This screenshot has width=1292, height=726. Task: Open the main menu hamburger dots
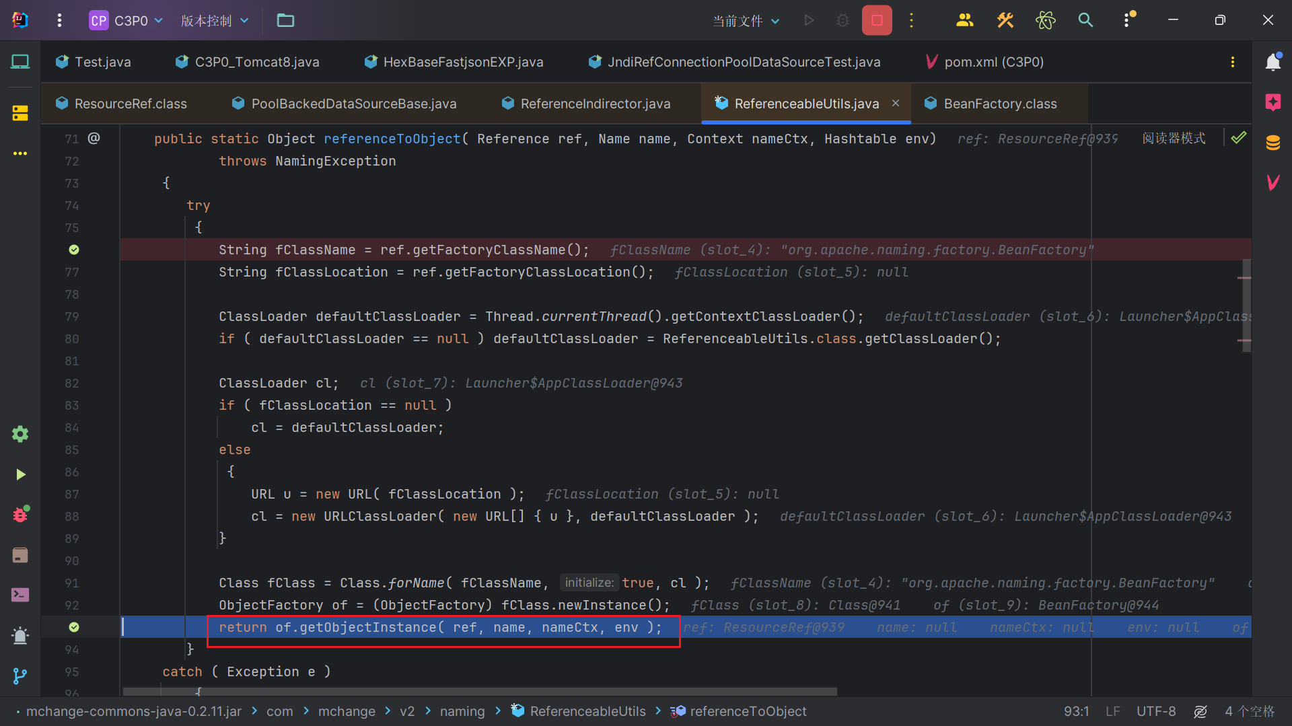59,20
